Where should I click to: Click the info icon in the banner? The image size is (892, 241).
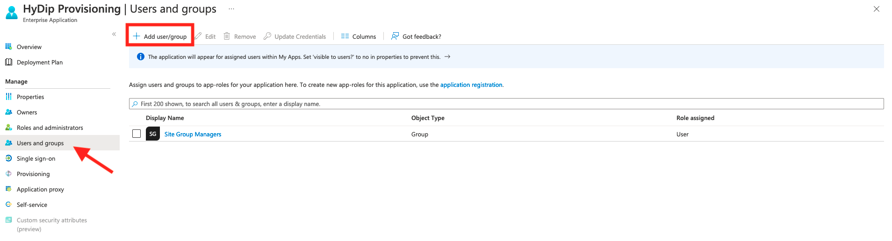pyautogui.click(x=141, y=57)
